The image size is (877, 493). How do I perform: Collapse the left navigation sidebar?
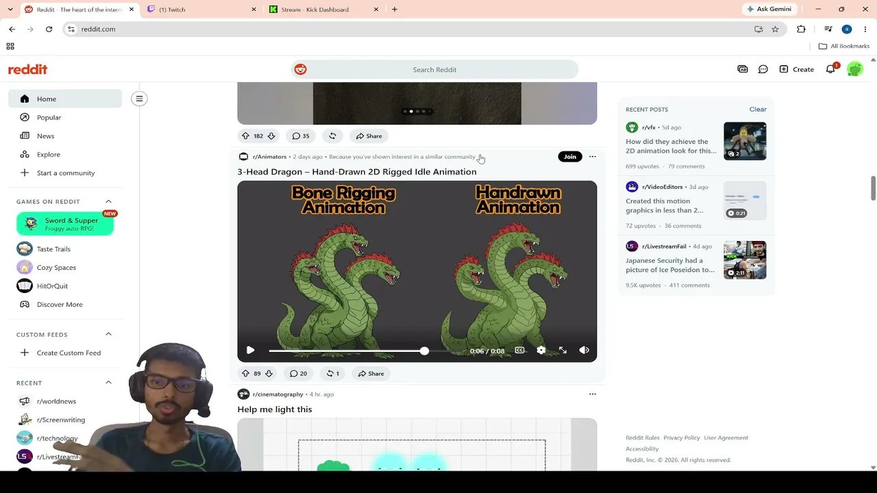click(x=139, y=99)
